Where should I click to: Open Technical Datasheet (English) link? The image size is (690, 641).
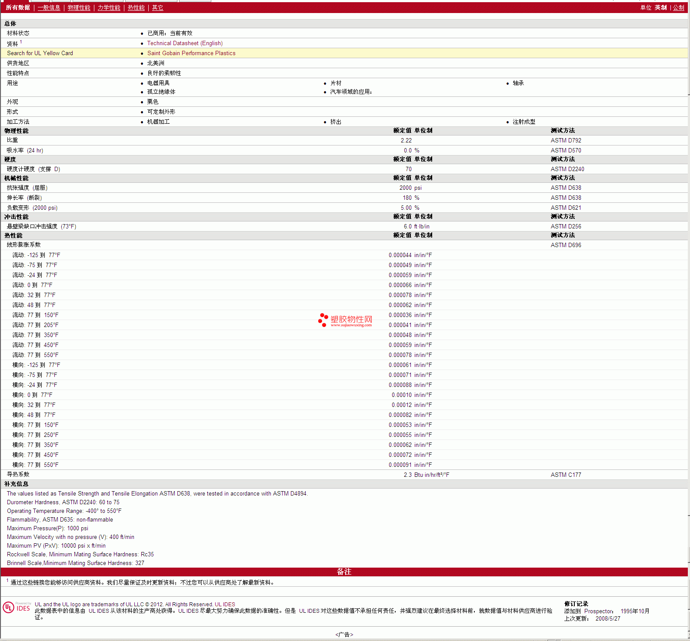tap(185, 43)
